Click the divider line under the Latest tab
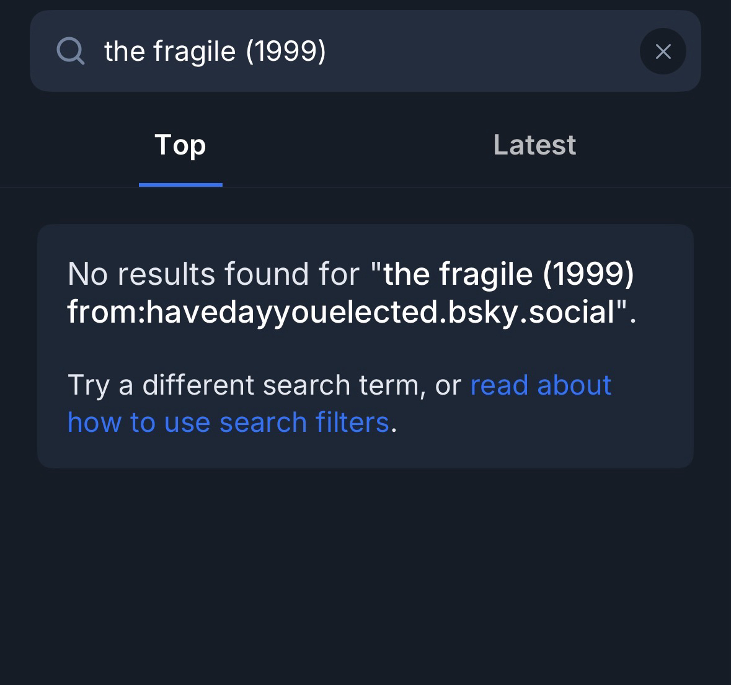Viewport: 731px width, 685px height. [x=534, y=187]
